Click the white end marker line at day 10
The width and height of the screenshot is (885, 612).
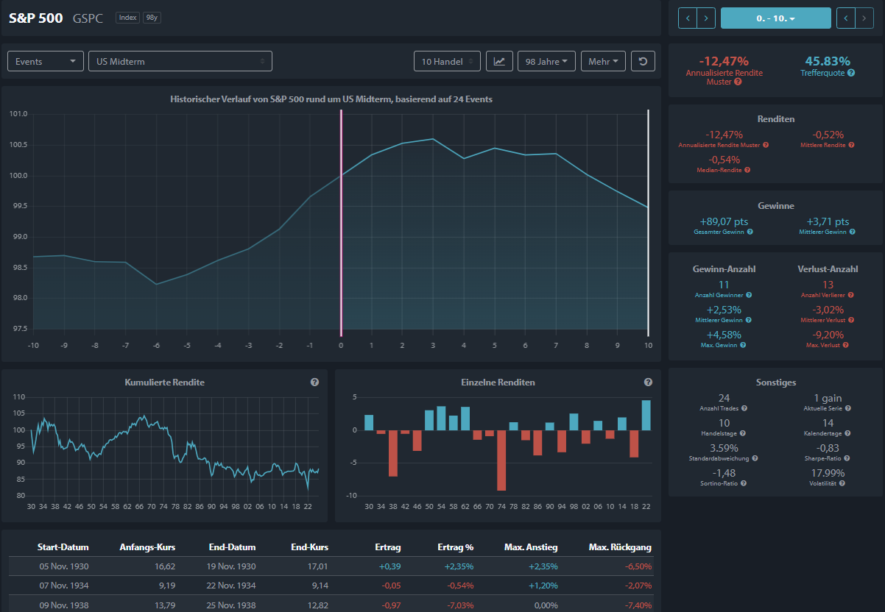[648, 222]
